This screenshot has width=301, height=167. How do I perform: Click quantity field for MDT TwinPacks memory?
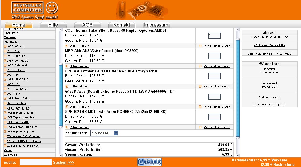(214, 117)
